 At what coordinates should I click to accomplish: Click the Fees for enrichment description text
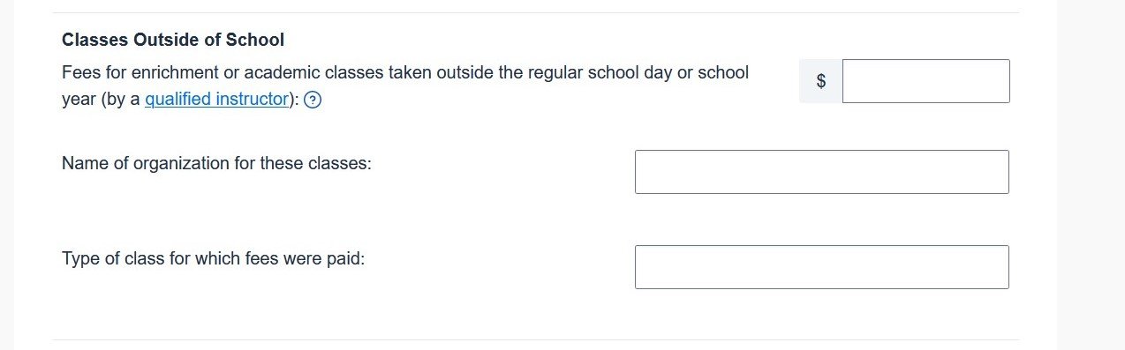(405, 86)
